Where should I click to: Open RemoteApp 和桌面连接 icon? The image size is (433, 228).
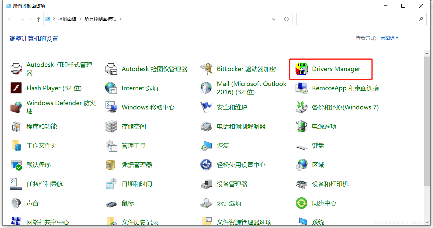coord(302,88)
